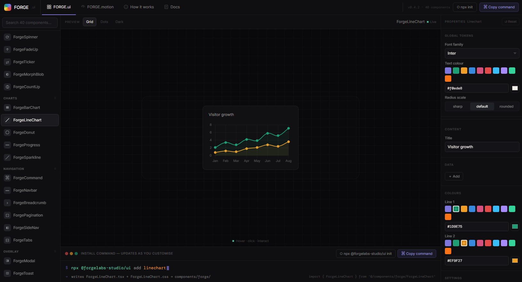Viewport: 522px width, 282px height.
Task: Click the Visitor growth chart title
Action: click(221, 115)
